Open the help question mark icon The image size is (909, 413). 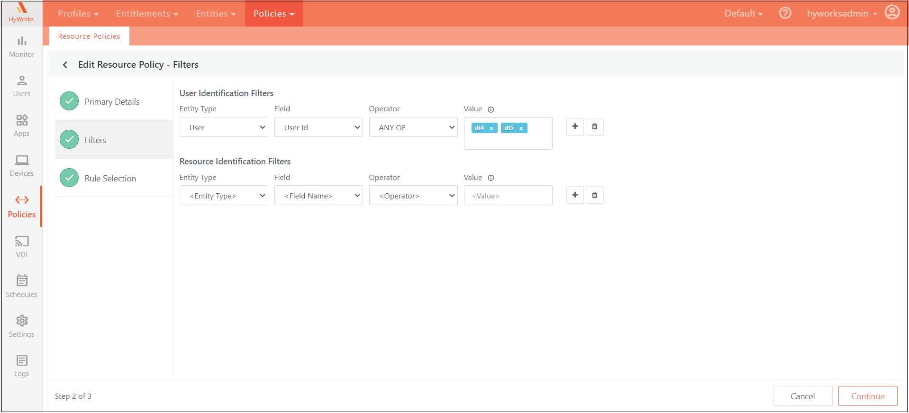(785, 13)
